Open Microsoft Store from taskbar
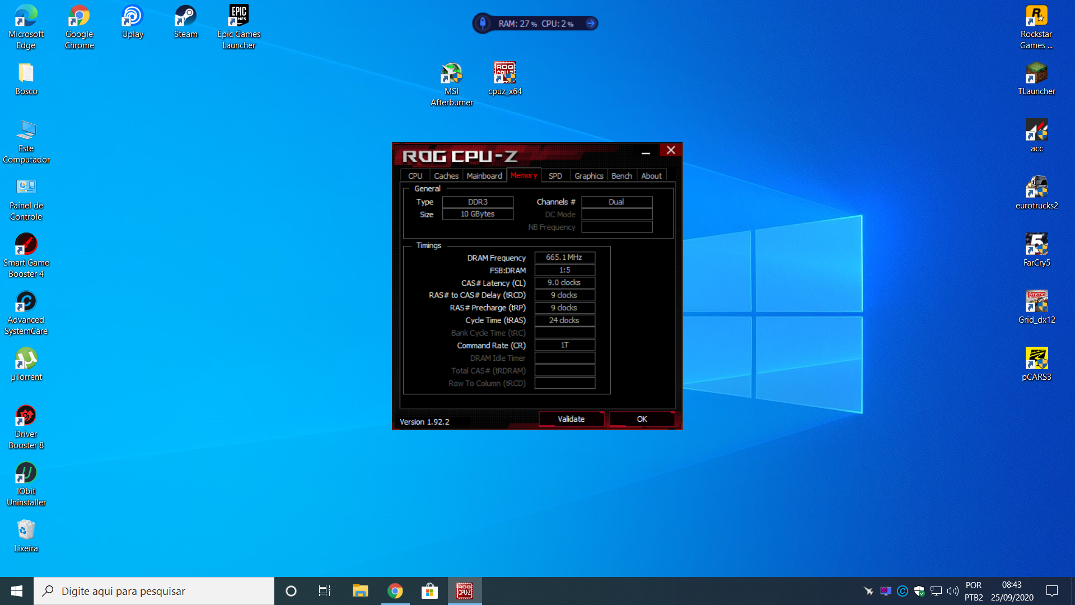Screen dimensions: 1075x605 click(x=429, y=591)
